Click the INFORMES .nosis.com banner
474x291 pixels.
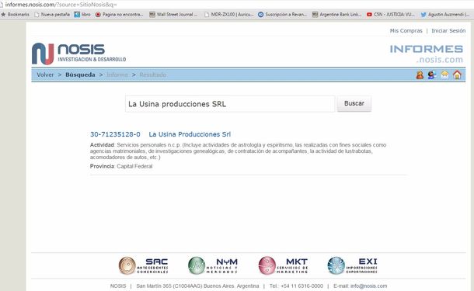(x=427, y=54)
